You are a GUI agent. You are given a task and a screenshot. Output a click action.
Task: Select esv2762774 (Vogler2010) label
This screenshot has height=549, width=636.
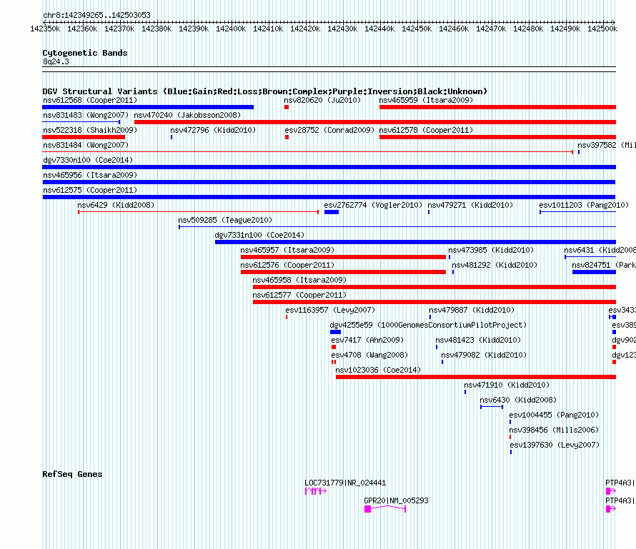point(373,205)
